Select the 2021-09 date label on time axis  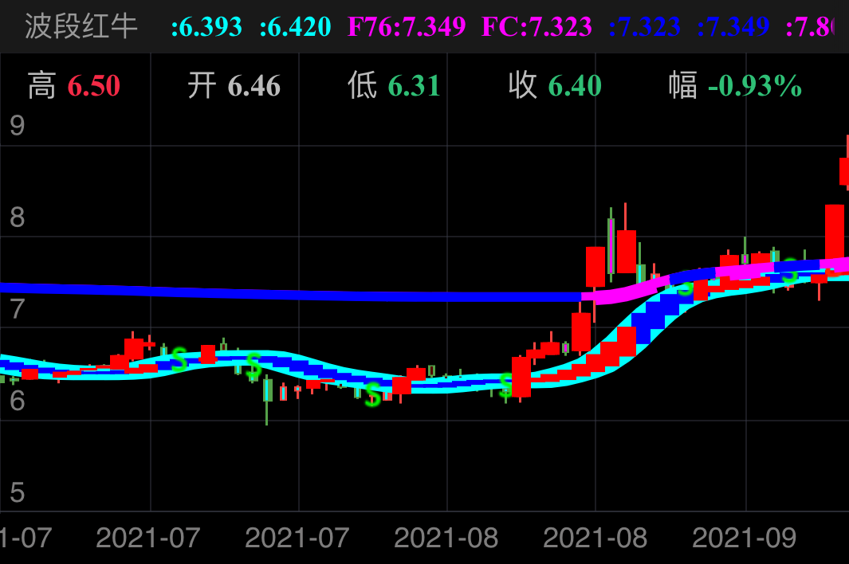pyautogui.click(x=744, y=538)
